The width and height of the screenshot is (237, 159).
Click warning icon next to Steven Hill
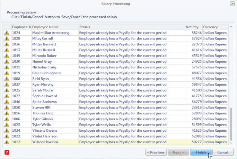[x=7, y=108]
